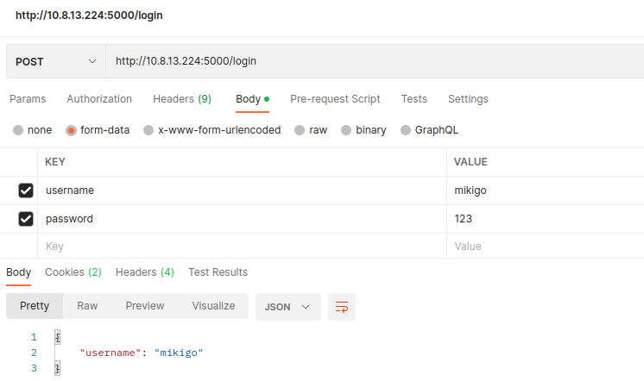This screenshot has width=644, height=381.
Task: Open request Headers (9) tab
Action: [x=181, y=99]
